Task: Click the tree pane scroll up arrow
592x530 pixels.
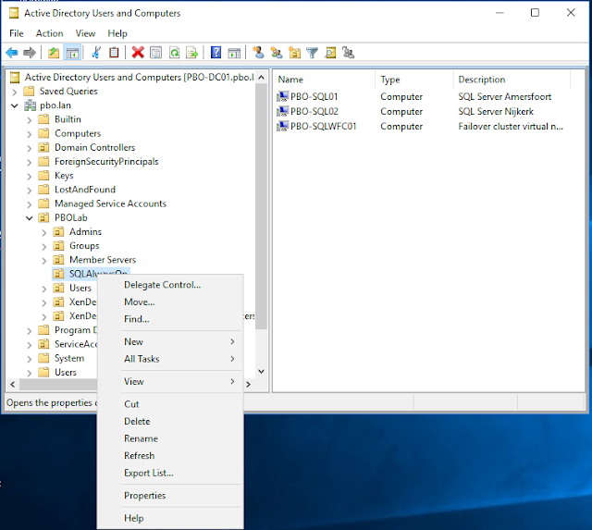Action: (261, 78)
